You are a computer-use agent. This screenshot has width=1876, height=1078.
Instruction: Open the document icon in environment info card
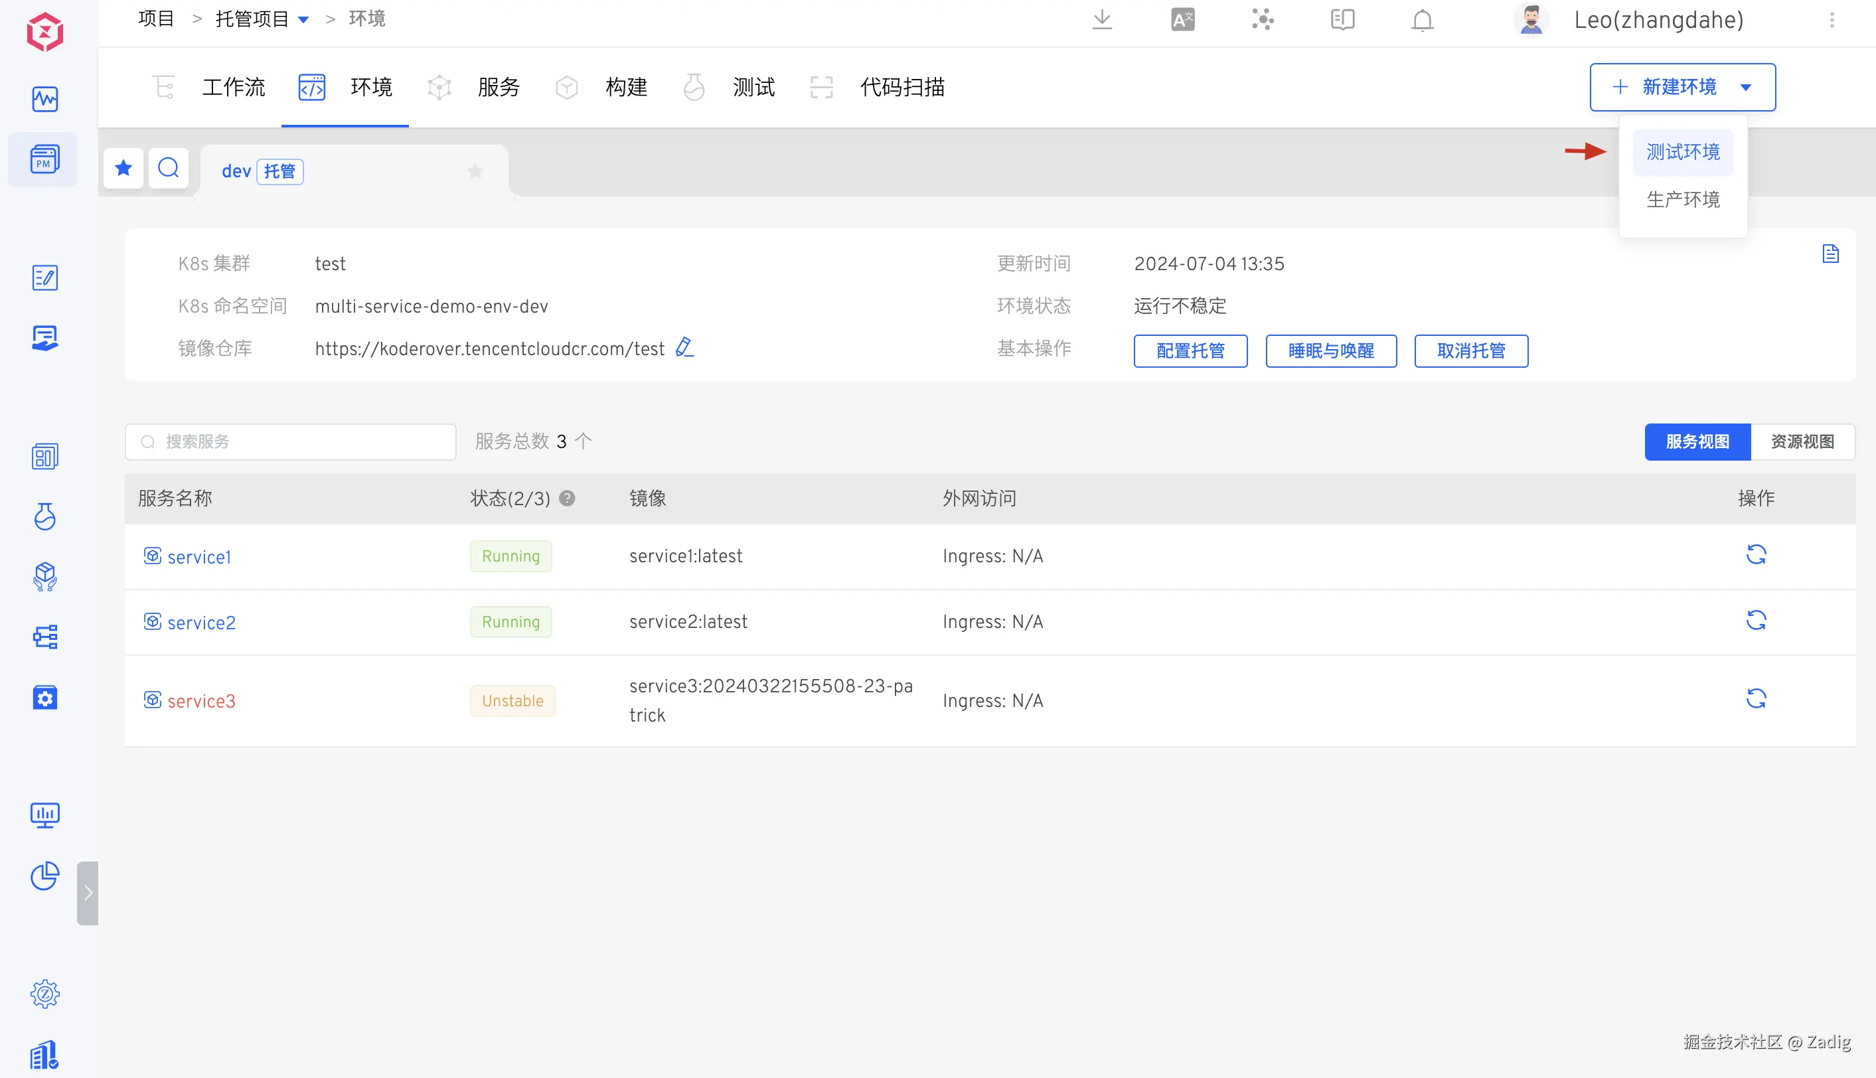point(1830,254)
